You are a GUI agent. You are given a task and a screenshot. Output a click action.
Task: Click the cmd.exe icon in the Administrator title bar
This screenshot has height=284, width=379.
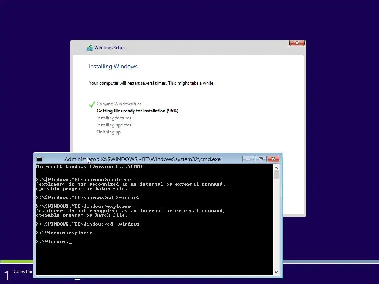pyautogui.click(x=39, y=159)
